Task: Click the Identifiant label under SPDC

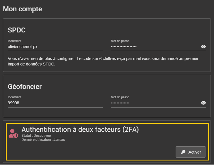Action: tap(14, 41)
